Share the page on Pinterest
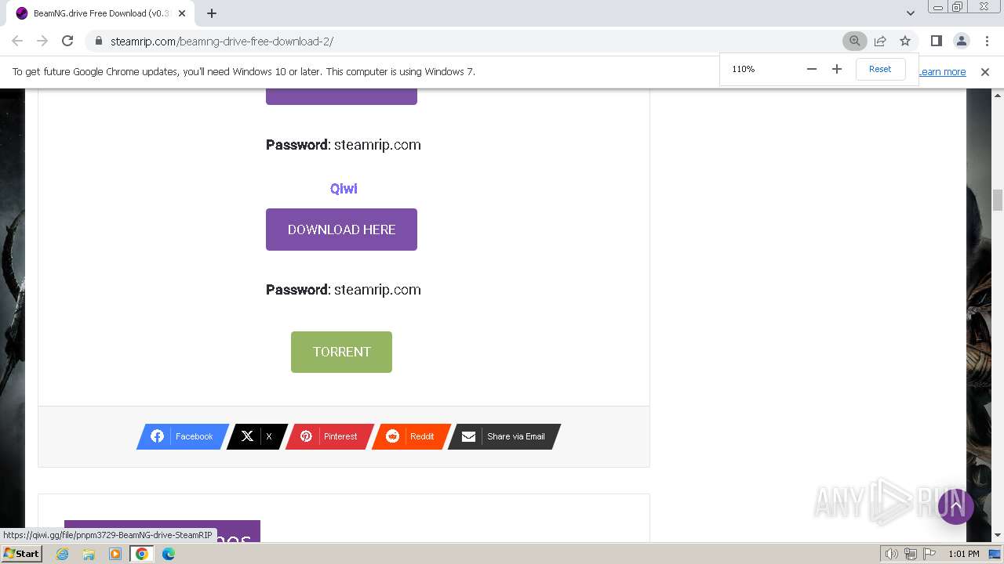 pyautogui.click(x=329, y=436)
